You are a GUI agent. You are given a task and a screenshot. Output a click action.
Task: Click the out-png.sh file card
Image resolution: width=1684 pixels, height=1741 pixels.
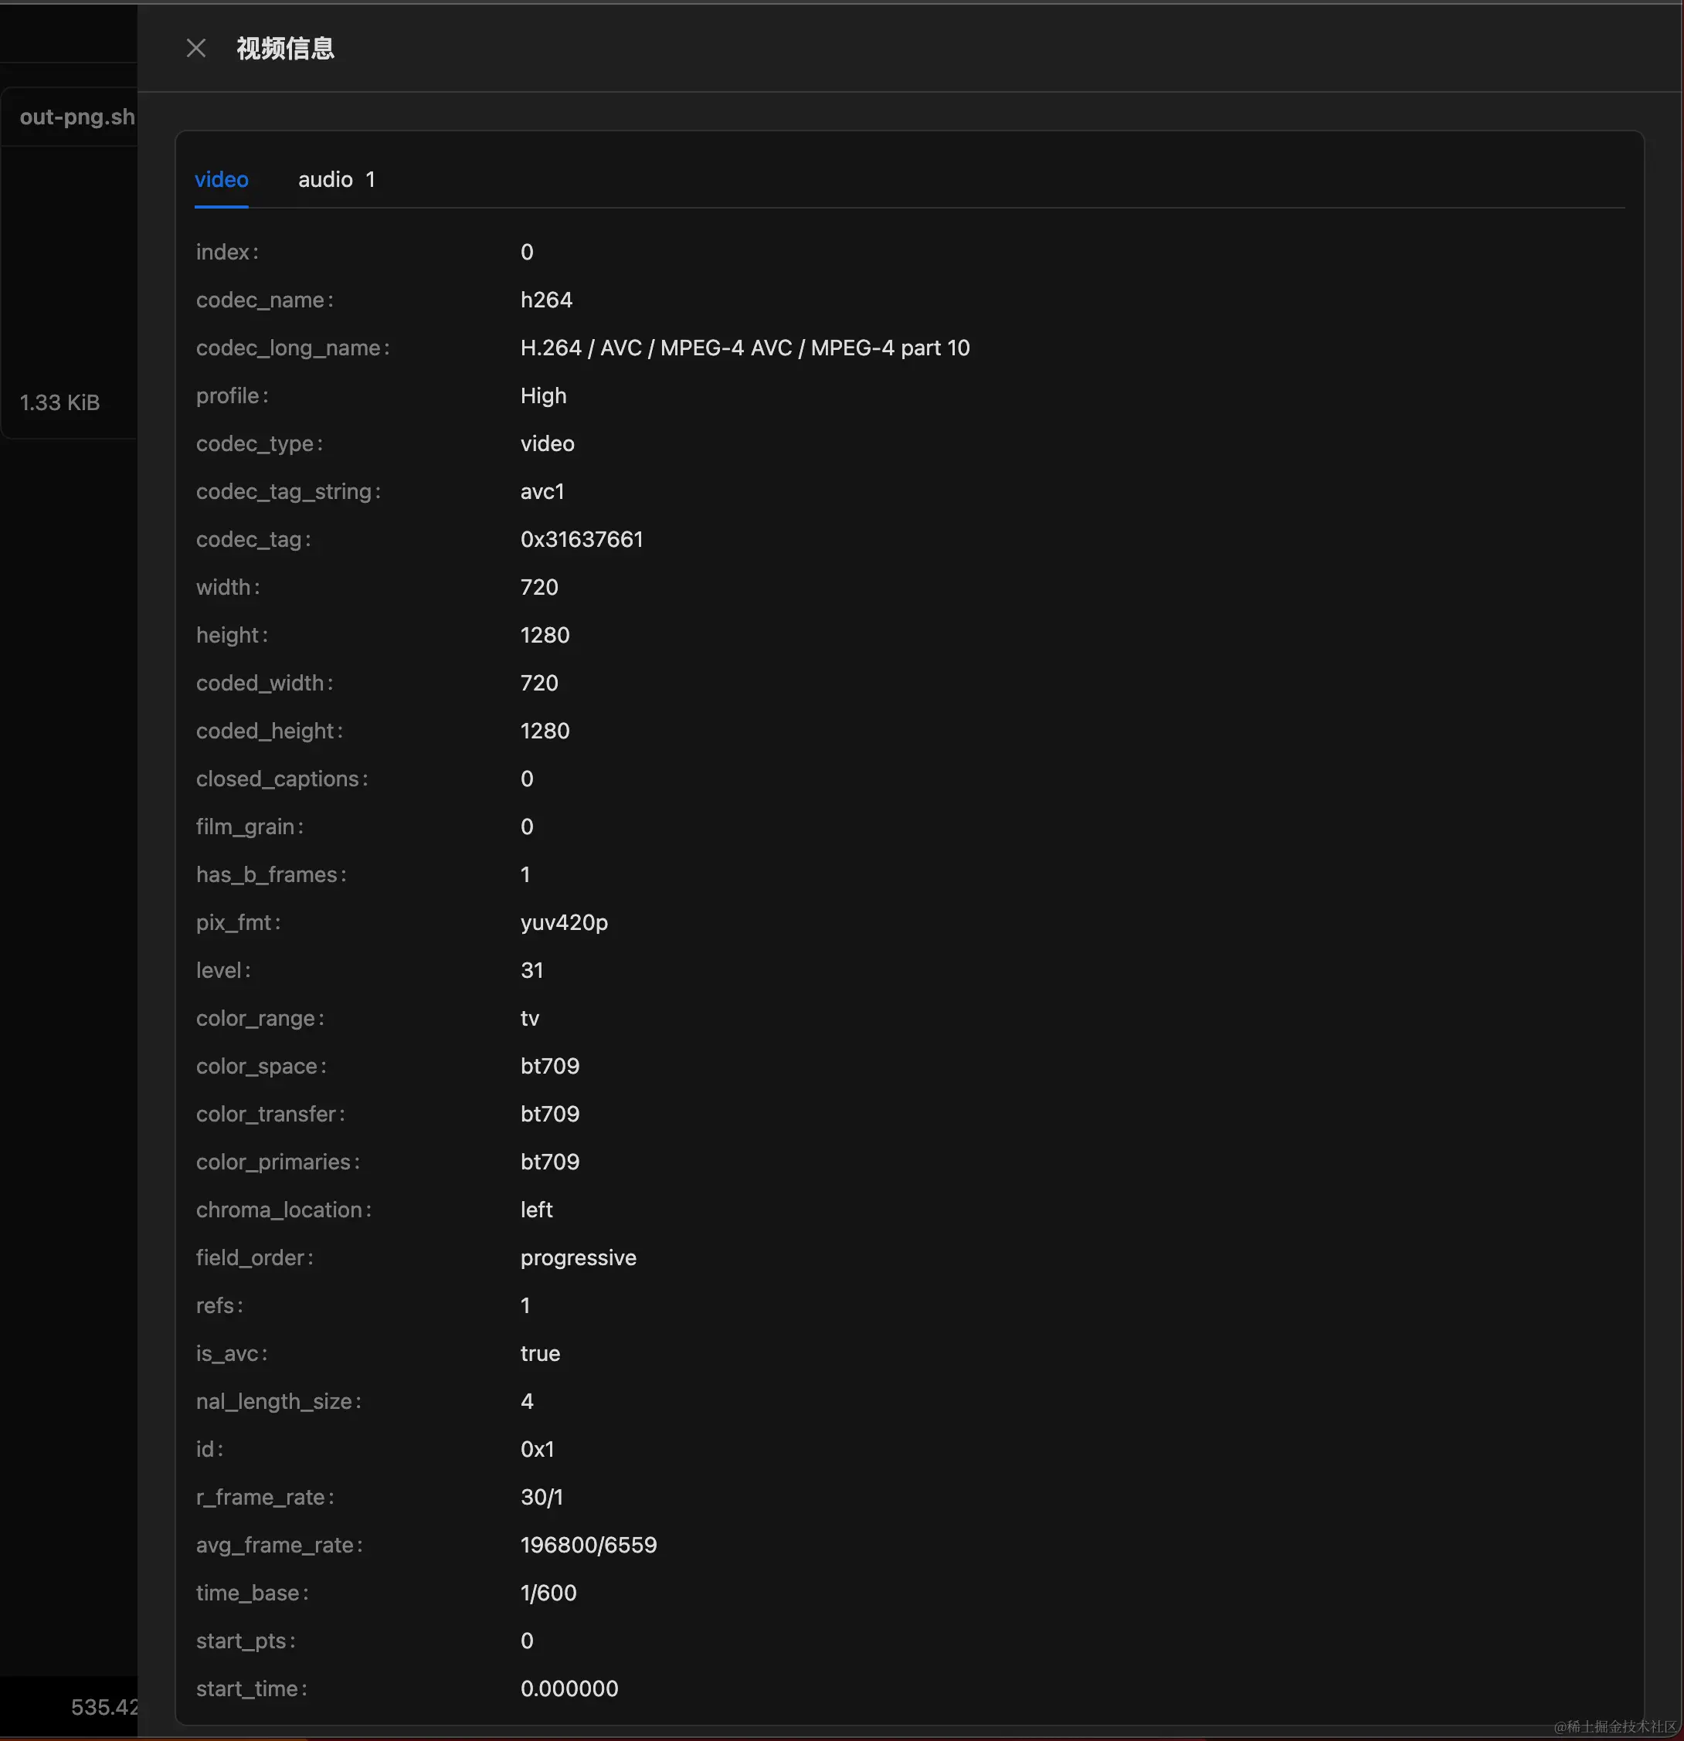[x=76, y=117]
